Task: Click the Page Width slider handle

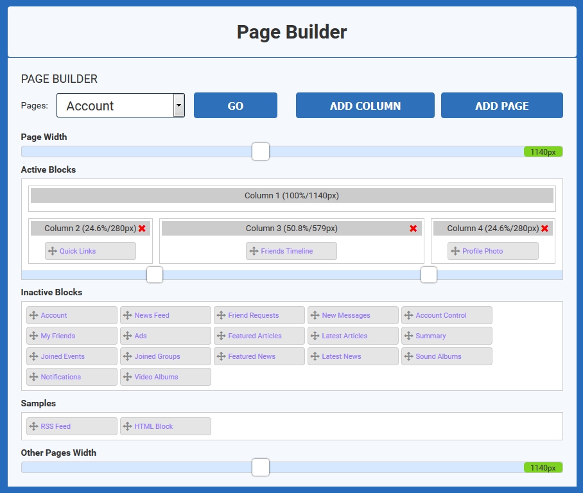Action: 261,151
